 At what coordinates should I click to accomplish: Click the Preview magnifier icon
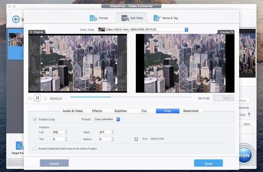click(232, 32)
